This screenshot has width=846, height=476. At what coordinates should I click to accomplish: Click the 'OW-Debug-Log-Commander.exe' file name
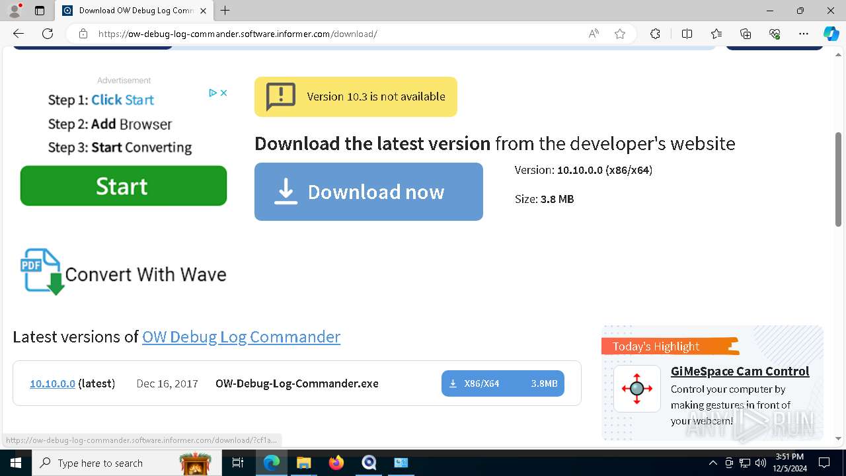297,383
